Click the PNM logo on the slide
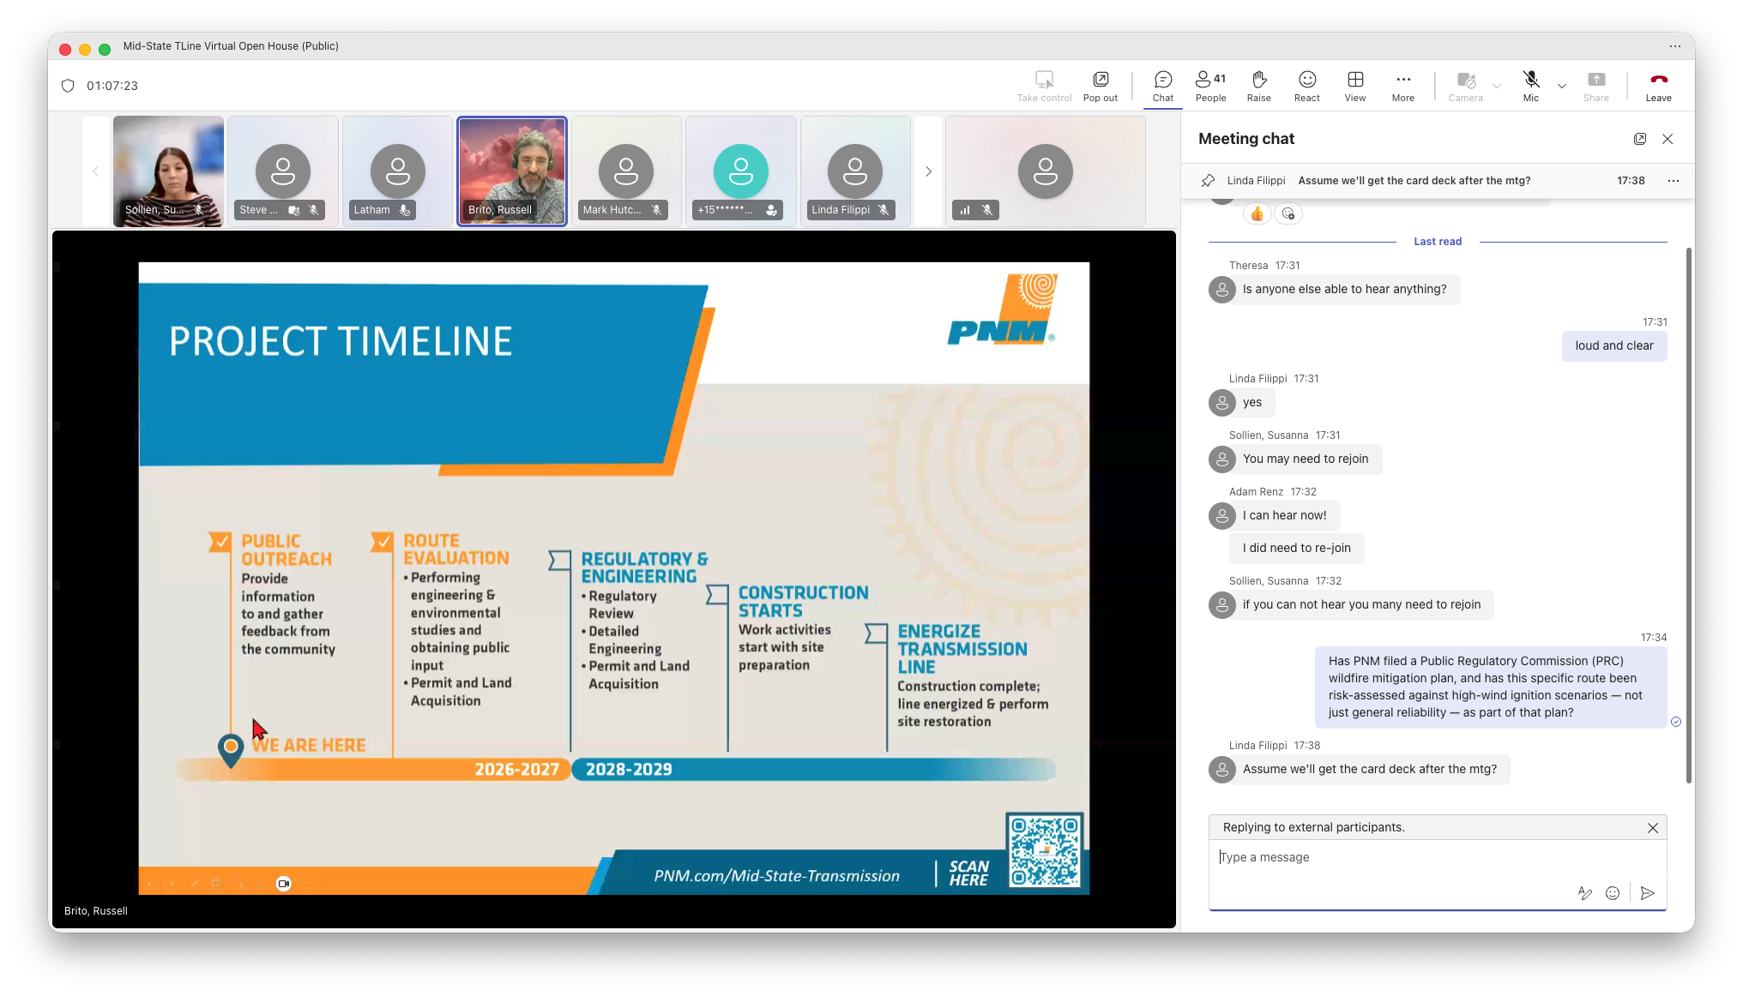The image size is (1743, 996). tap(1003, 309)
